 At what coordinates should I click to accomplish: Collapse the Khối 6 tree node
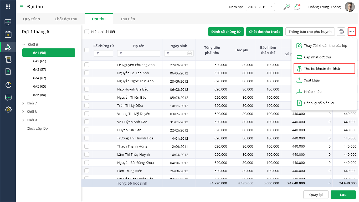tap(24, 45)
